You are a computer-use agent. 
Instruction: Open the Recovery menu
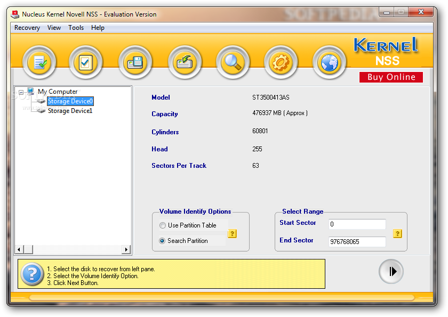[x=27, y=28]
